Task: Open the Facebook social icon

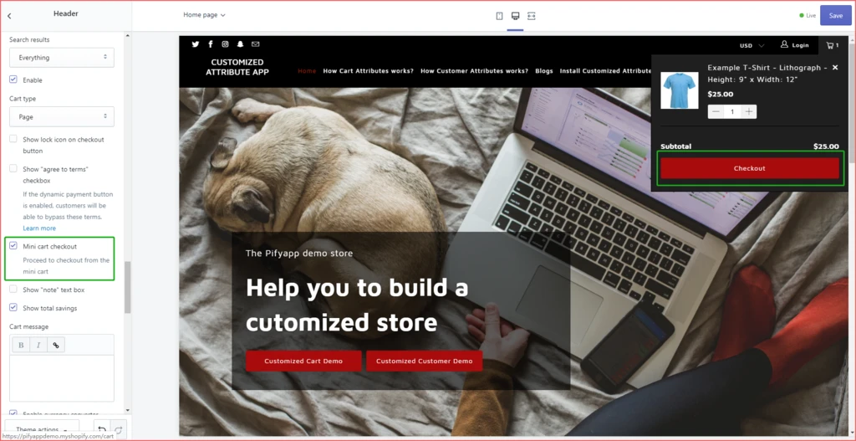Action: click(210, 44)
